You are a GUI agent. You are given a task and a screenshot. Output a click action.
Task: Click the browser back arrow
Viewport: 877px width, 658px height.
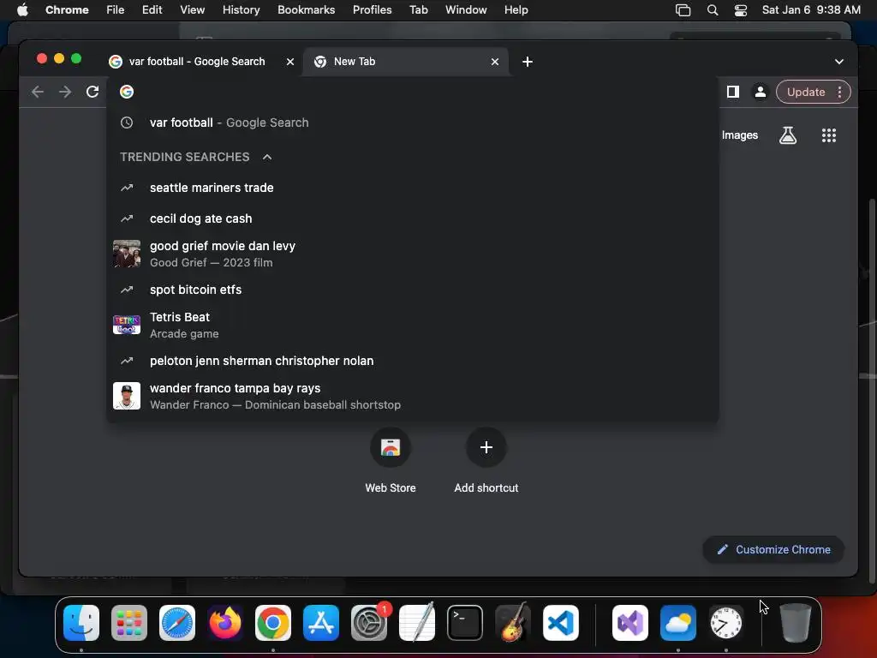[x=38, y=92]
